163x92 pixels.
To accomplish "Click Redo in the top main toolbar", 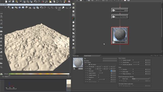I will (x=39, y=2).
